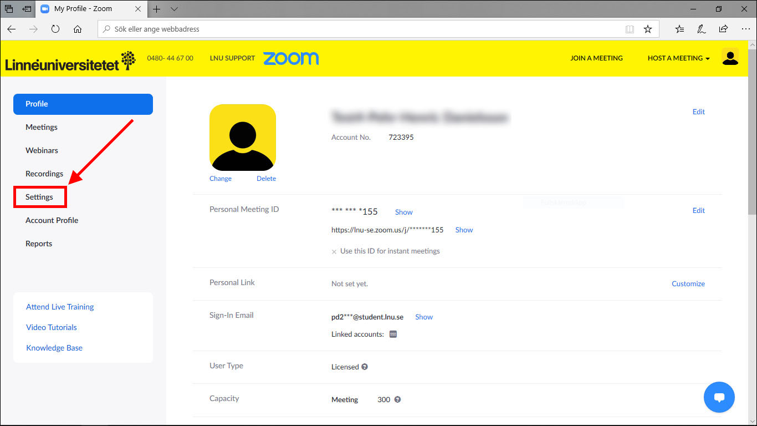Click Edit beside profile name

[699, 111]
